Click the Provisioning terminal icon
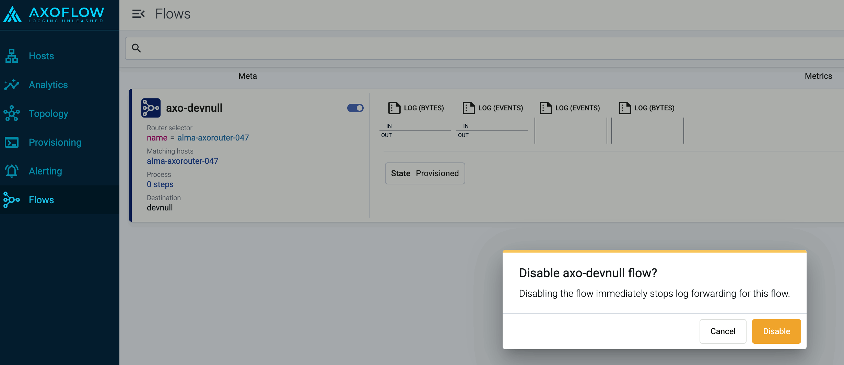The width and height of the screenshot is (844, 365). click(x=12, y=142)
